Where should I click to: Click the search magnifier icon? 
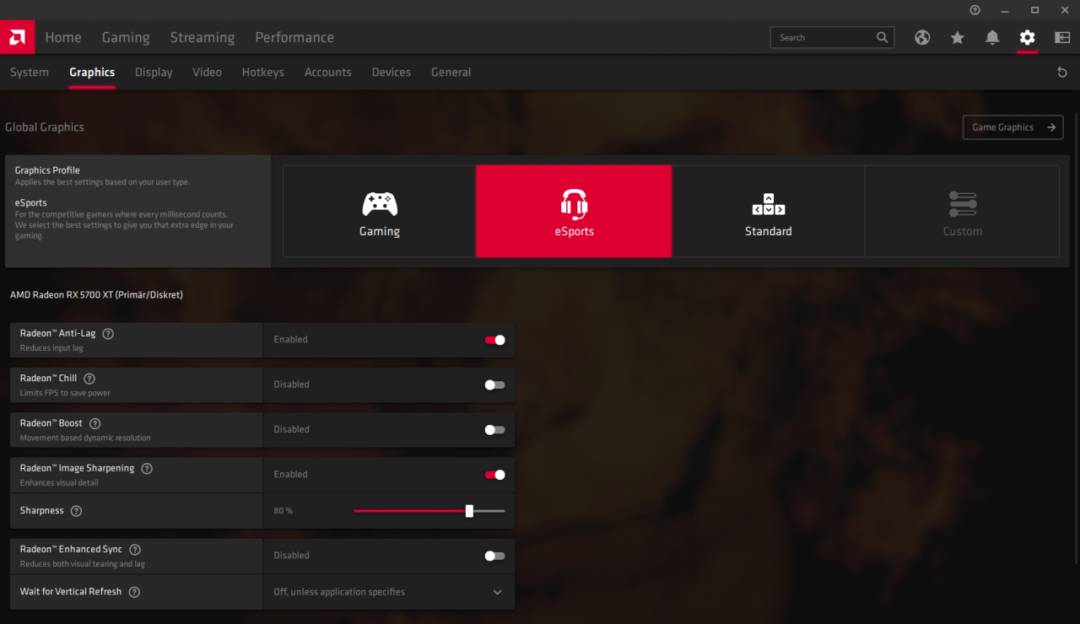pyautogui.click(x=883, y=37)
